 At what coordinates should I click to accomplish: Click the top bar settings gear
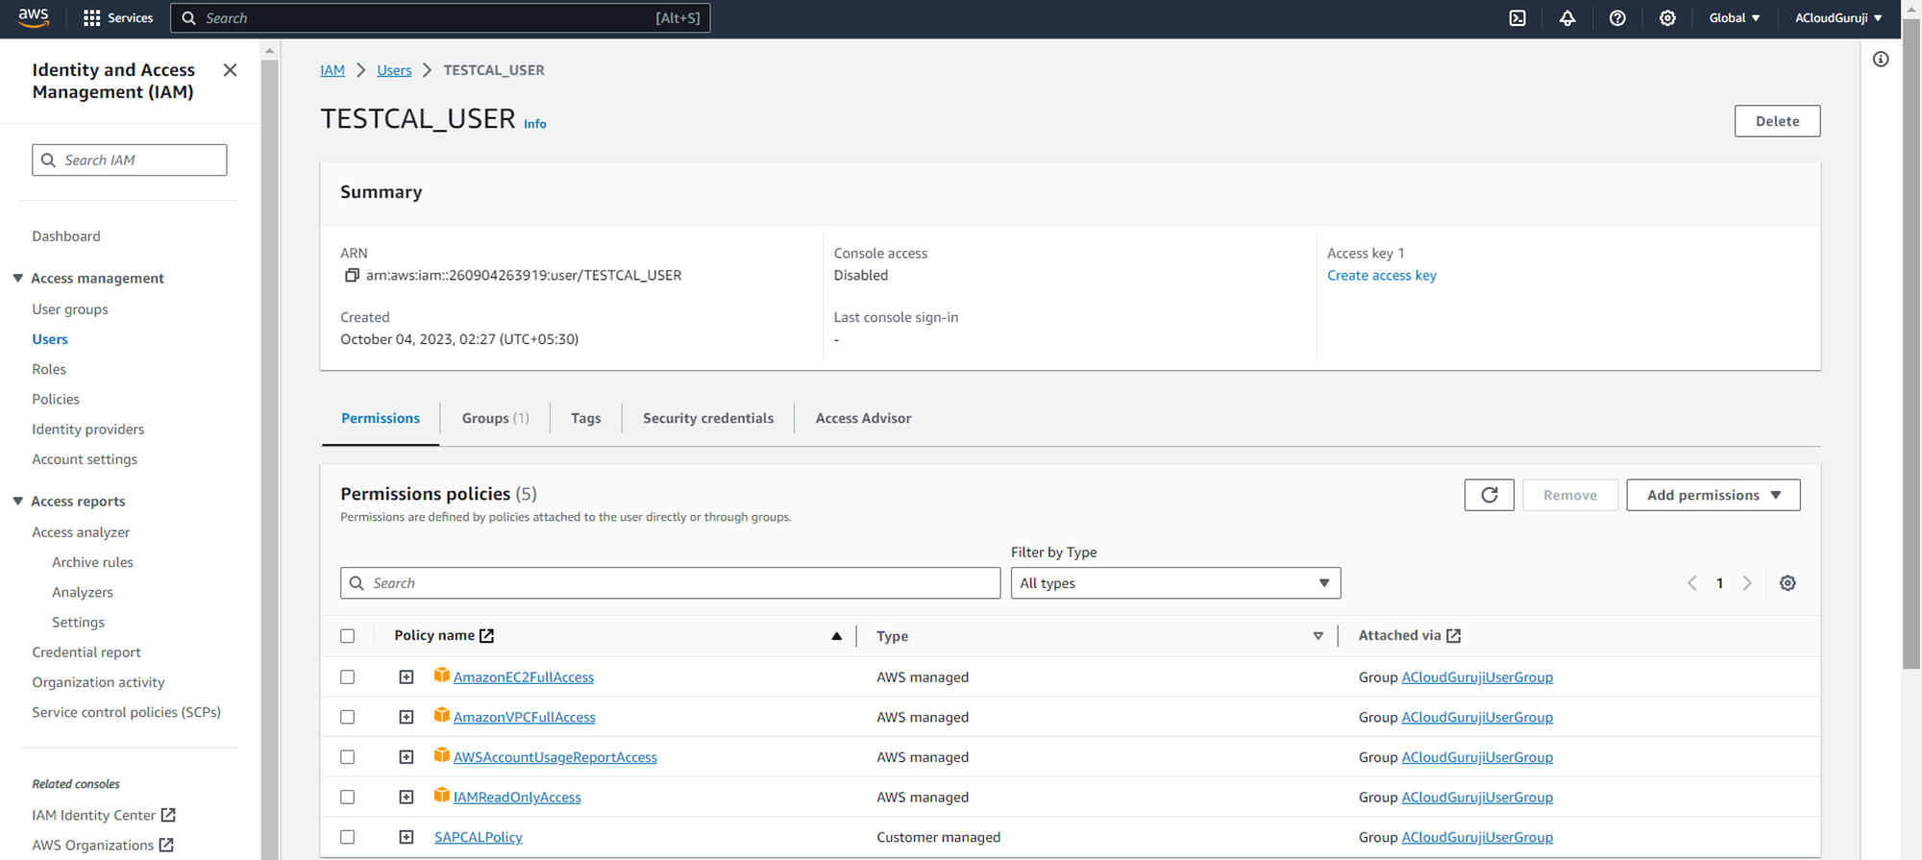click(1667, 18)
